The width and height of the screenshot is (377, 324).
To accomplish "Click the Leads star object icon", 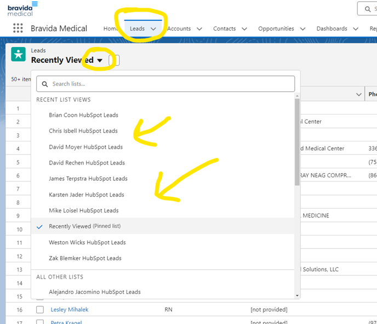I will pyautogui.click(x=18, y=55).
